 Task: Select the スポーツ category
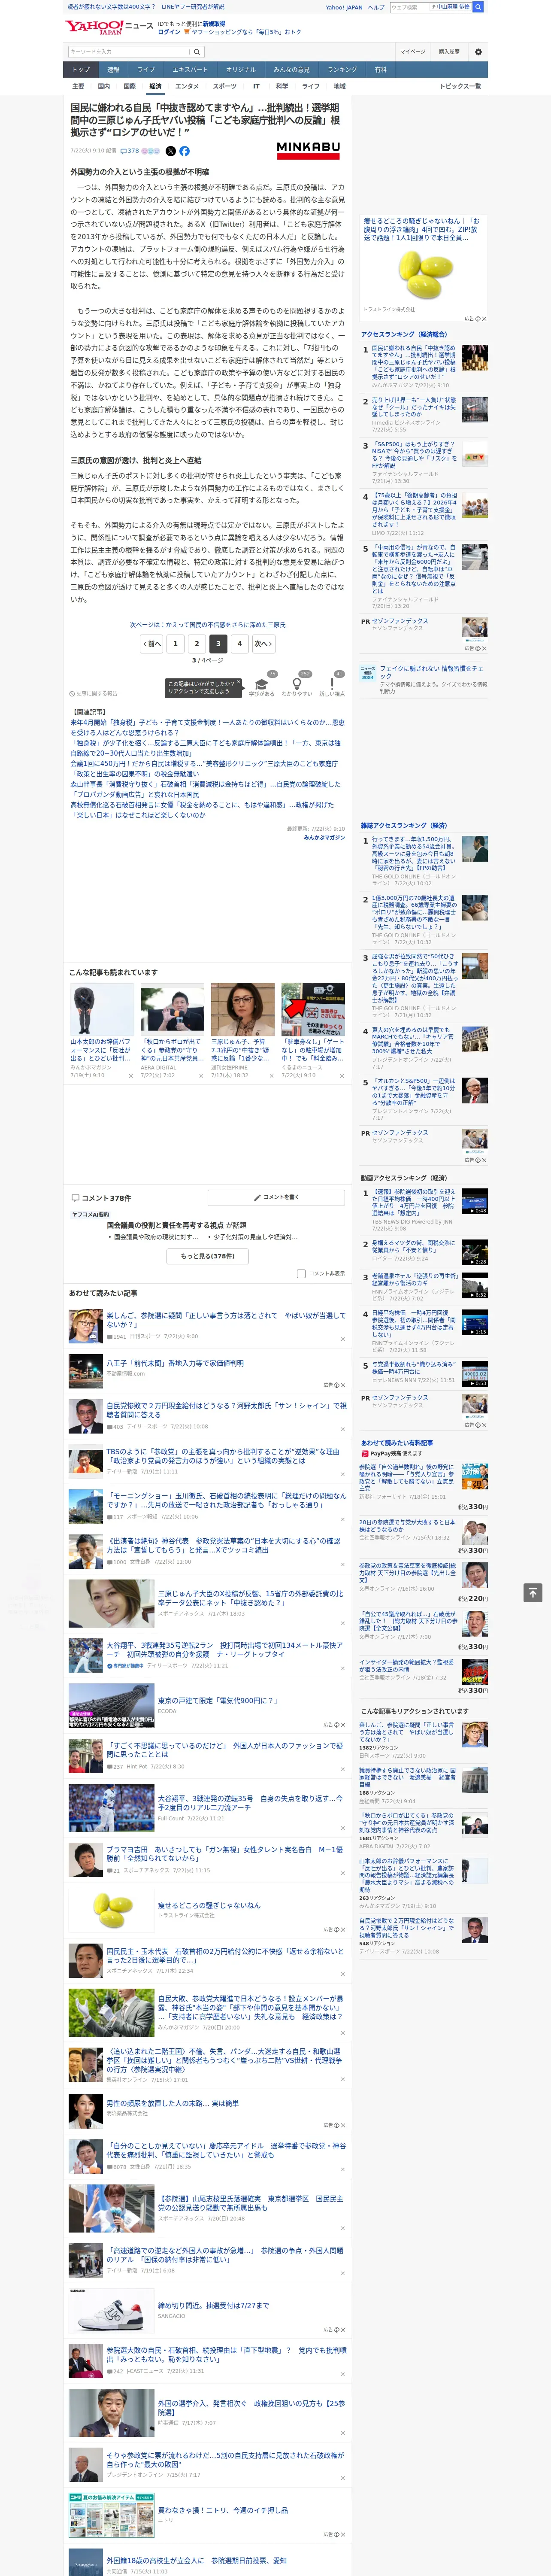click(225, 86)
